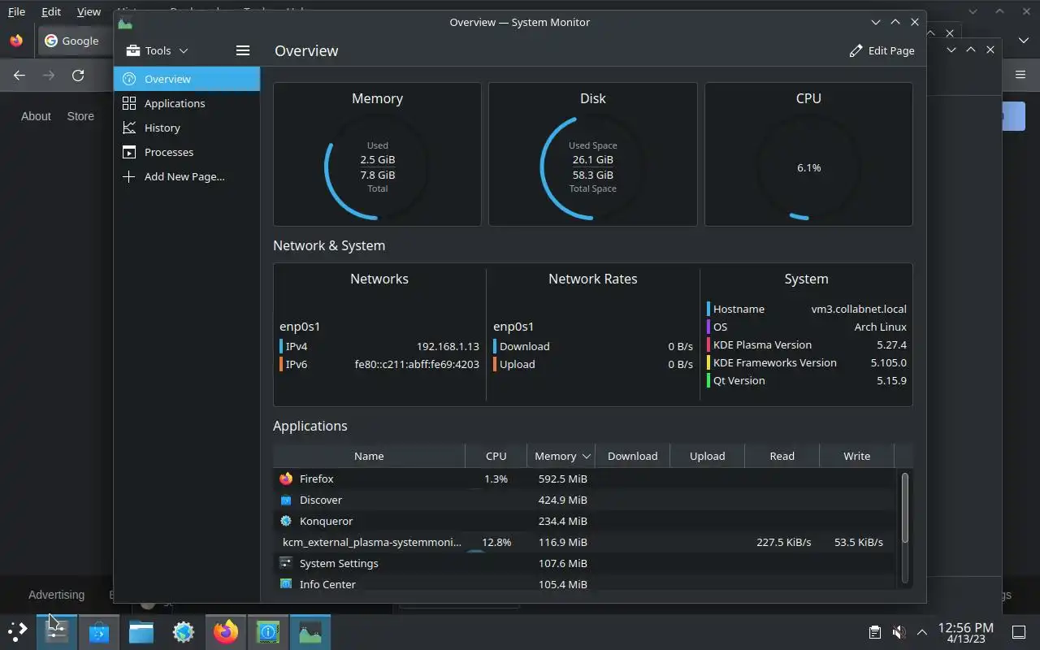Screen dimensions: 1040x650
Task: Click the plus icon for Add New Page
Action: pos(128,176)
